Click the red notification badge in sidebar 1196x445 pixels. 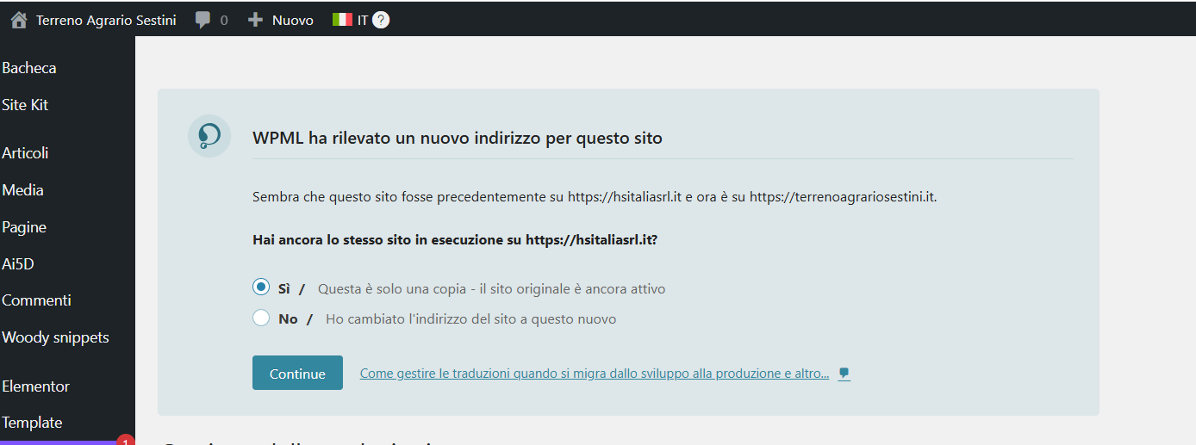[126, 441]
